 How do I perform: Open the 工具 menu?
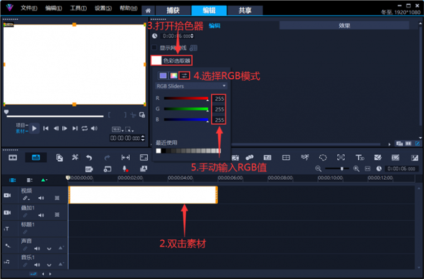click(x=78, y=8)
